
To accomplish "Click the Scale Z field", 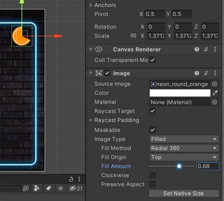I will (210, 36).
